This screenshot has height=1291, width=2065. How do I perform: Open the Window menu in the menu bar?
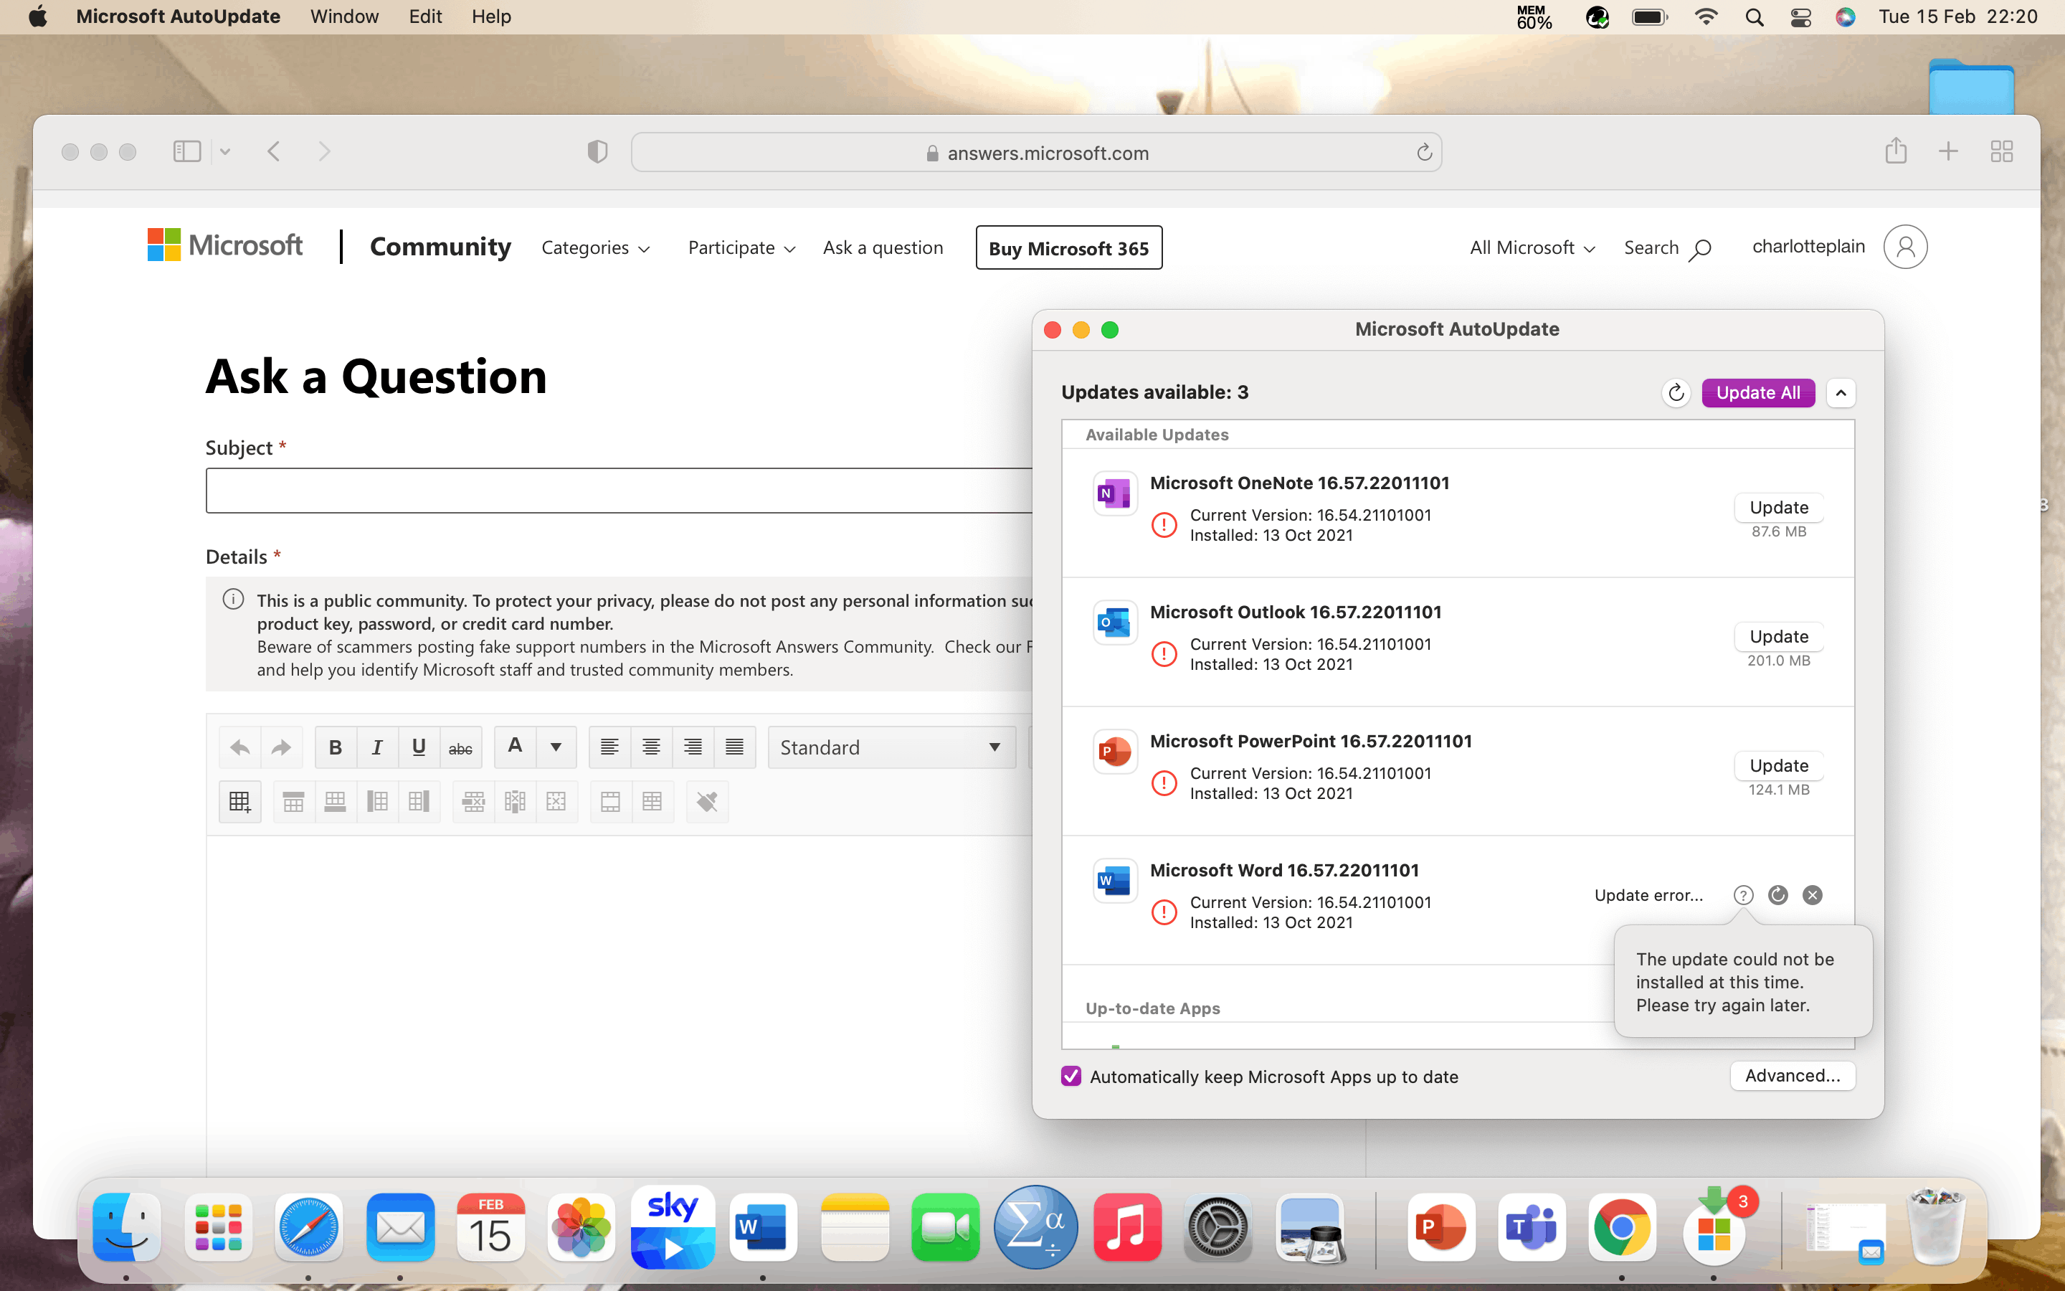coord(344,16)
